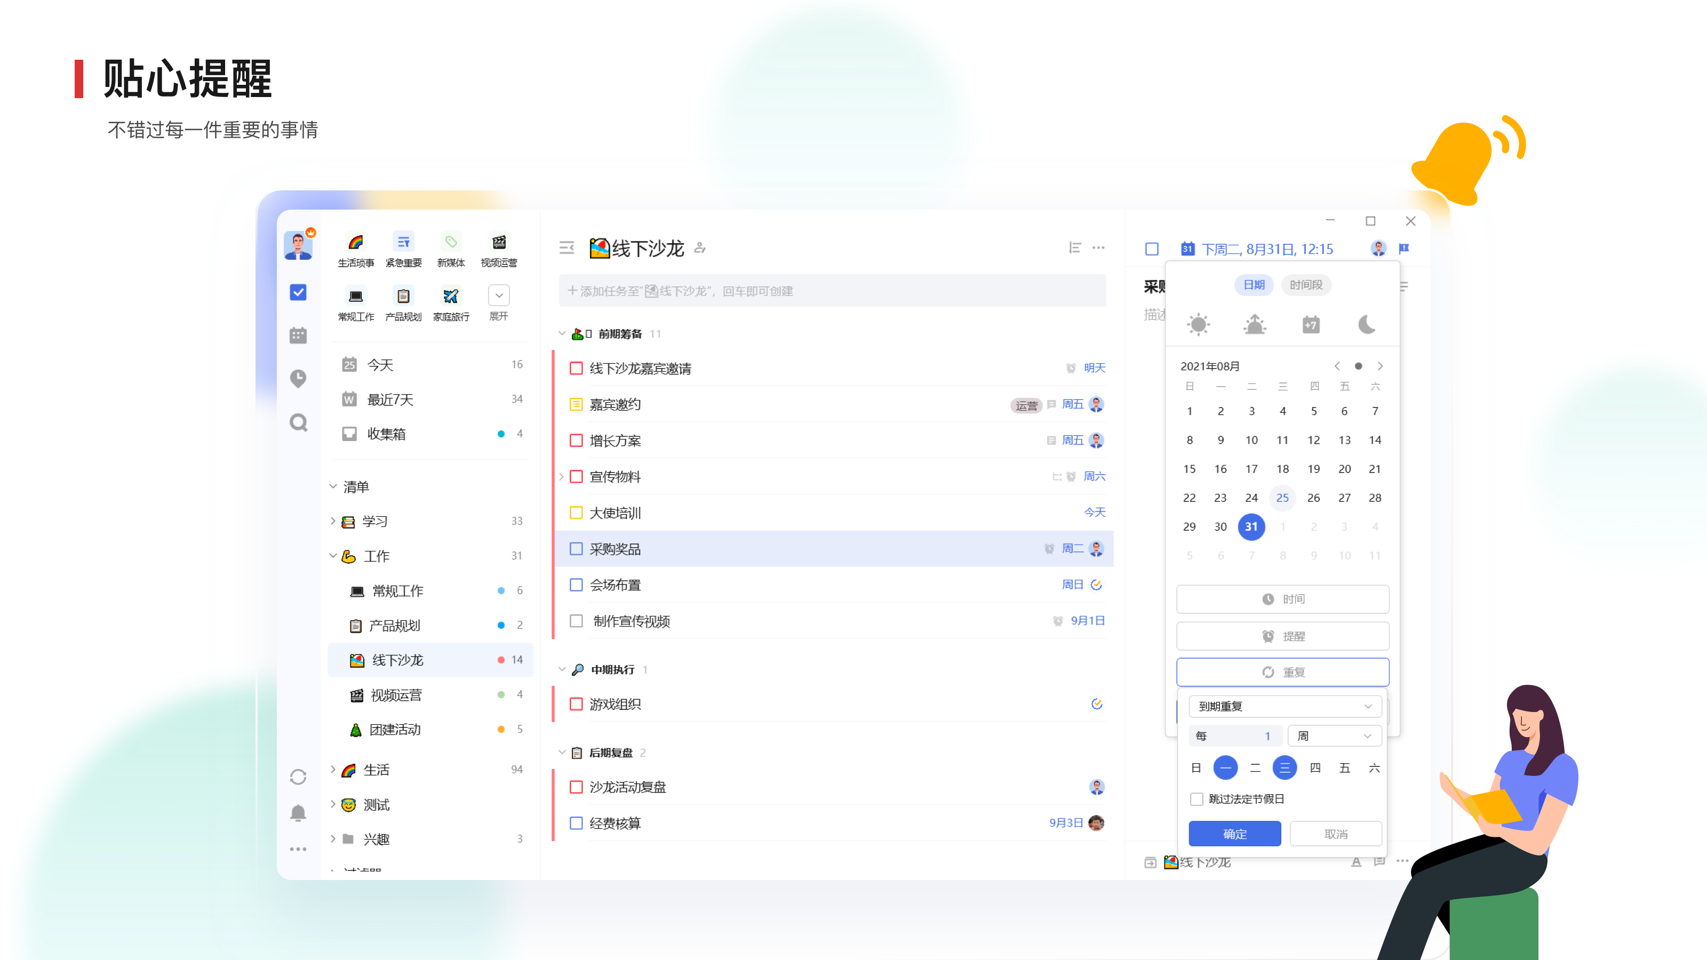The image size is (1707, 960).
Task: Open calendar view from the left sidebar
Action: coord(298,335)
